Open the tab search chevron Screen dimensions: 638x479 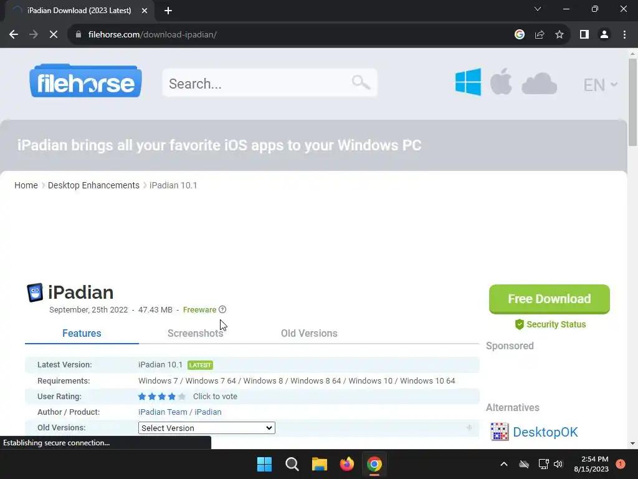pyautogui.click(x=538, y=9)
